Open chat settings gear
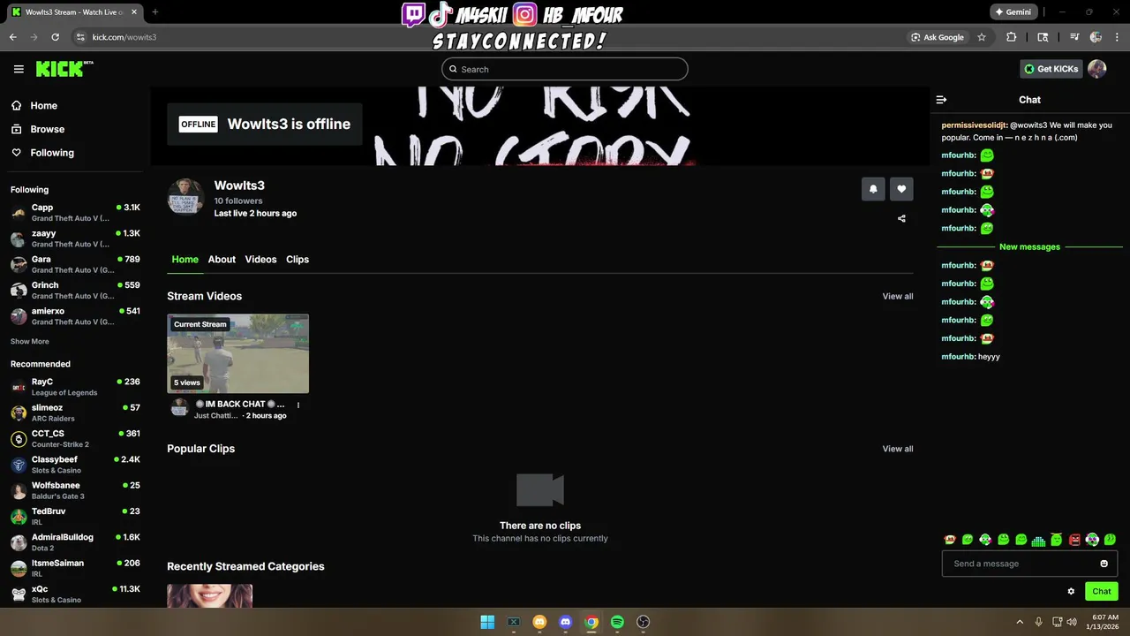Screen dimensions: 1130x636 1071,592
